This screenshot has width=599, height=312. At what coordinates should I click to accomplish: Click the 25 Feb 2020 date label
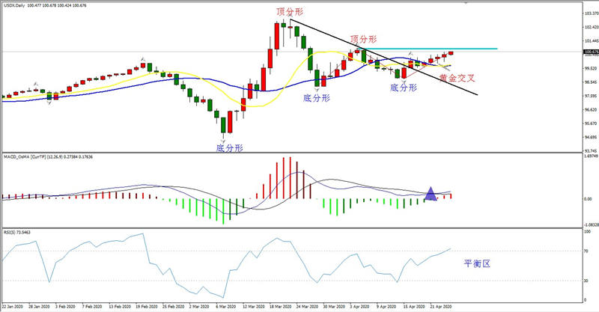[174, 307]
